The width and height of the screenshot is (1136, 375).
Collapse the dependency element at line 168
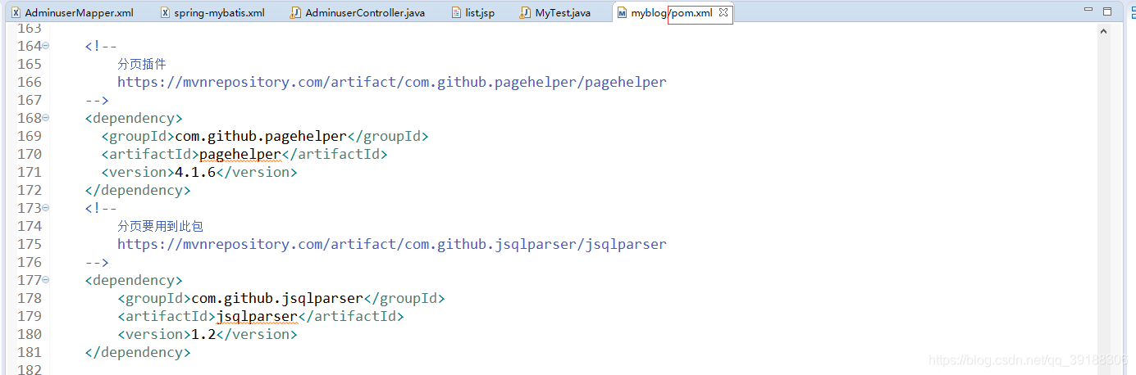(x=46, y=118)
